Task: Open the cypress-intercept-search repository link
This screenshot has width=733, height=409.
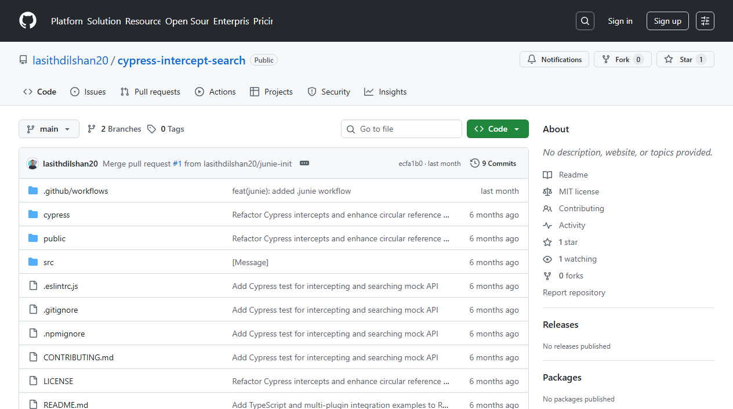Action: click(182, 60)
